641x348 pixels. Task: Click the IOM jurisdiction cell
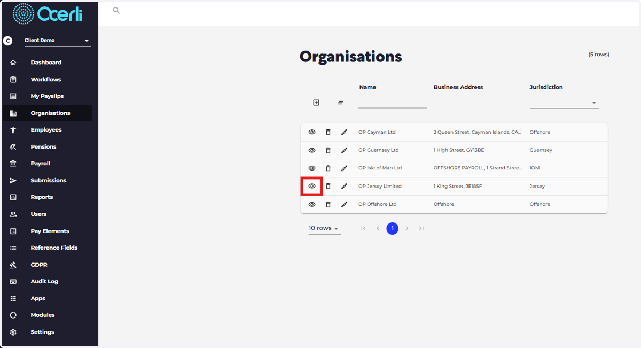[535, 168]
